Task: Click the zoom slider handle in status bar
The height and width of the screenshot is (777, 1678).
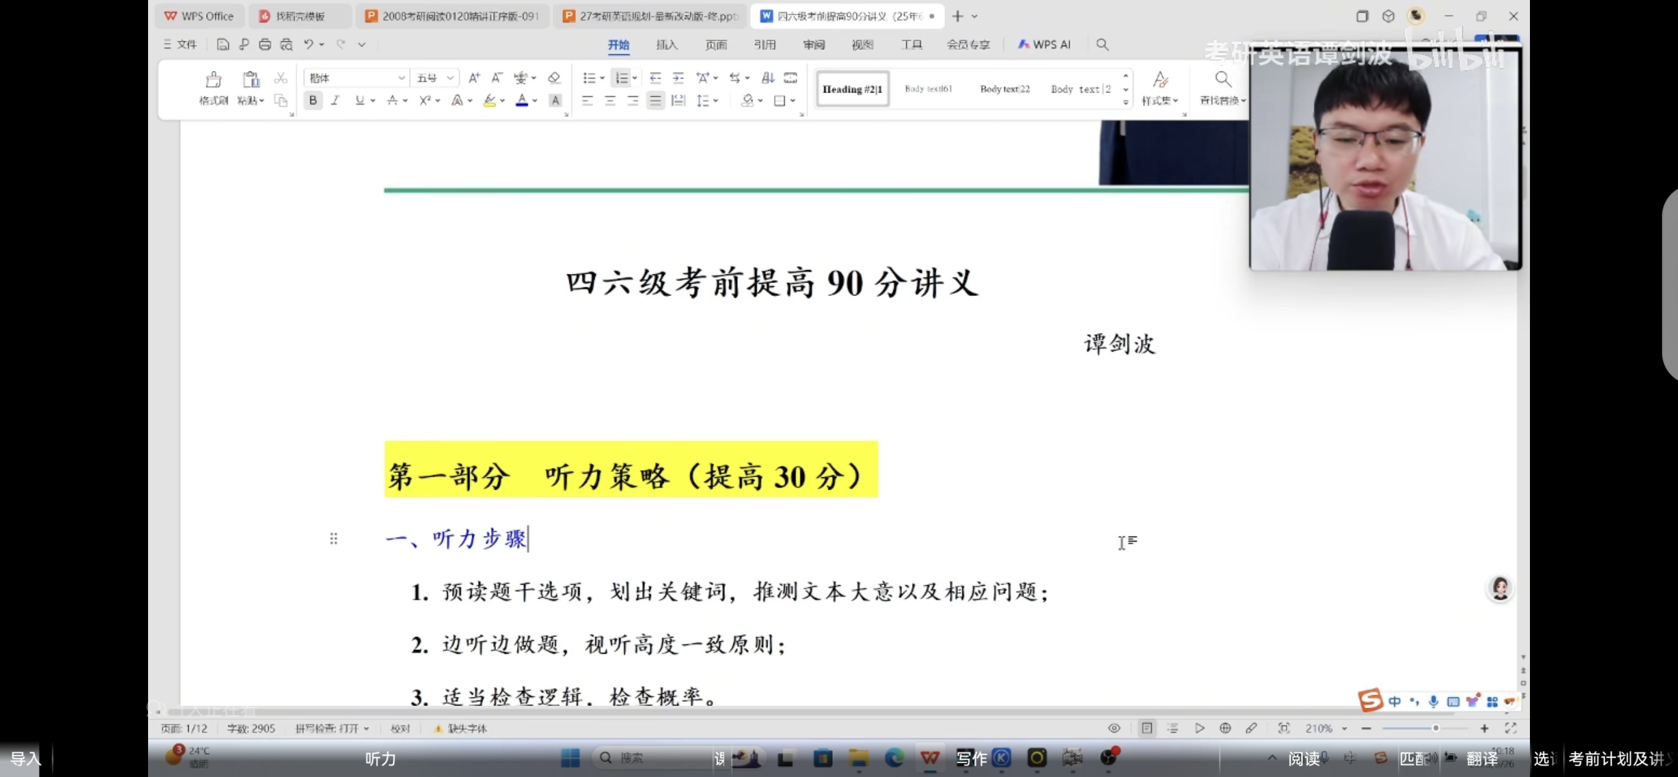Action: [x=1436, y=728]
